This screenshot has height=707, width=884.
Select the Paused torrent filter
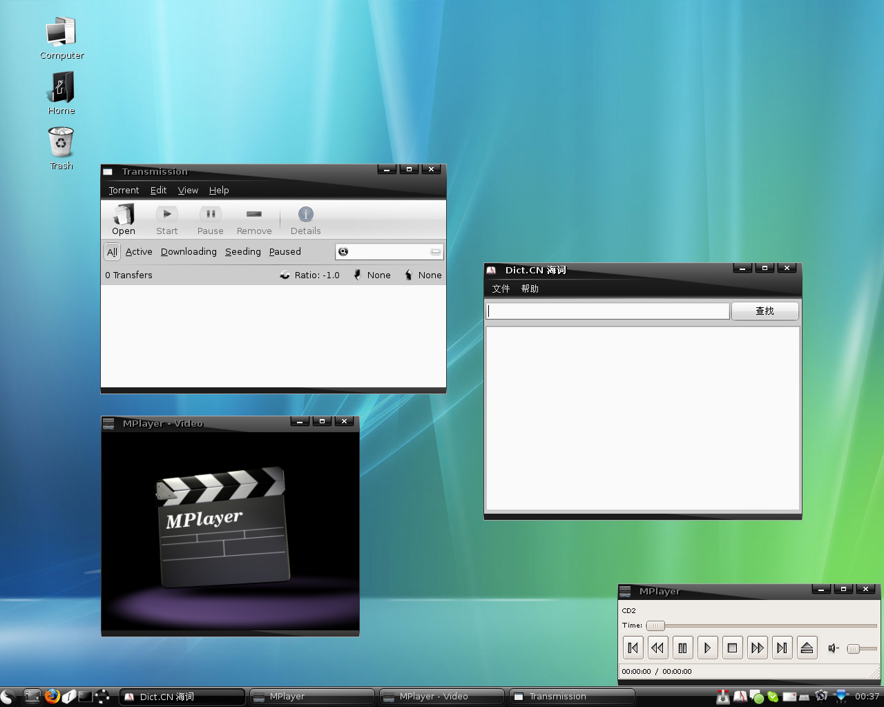click(285, 252)
